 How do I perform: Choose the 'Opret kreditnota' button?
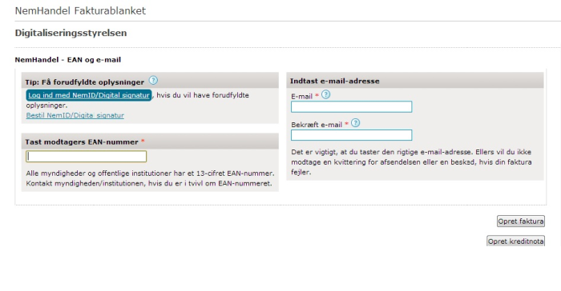(516, 241)
